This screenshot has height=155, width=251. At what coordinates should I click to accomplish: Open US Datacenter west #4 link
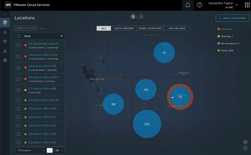[44, 100]
